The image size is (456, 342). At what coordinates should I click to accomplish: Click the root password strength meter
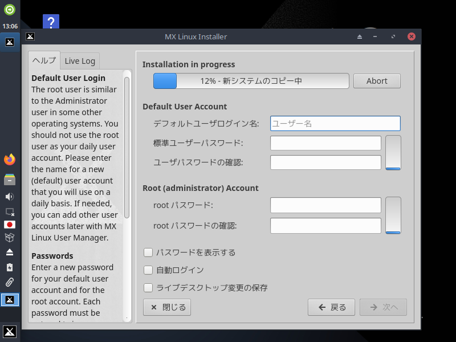click(x=393, y=215)
